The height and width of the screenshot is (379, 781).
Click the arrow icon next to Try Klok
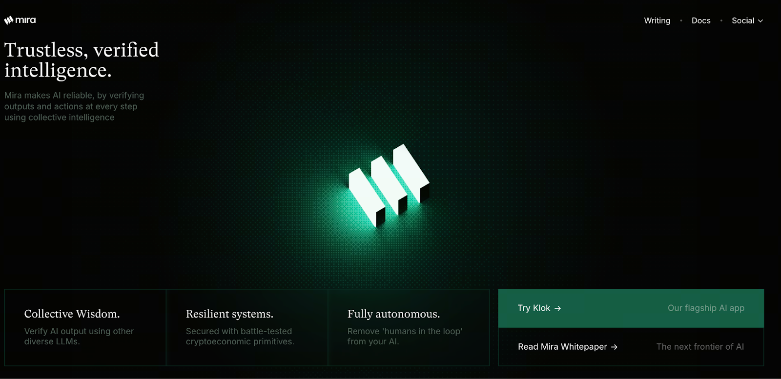[558, 308]
